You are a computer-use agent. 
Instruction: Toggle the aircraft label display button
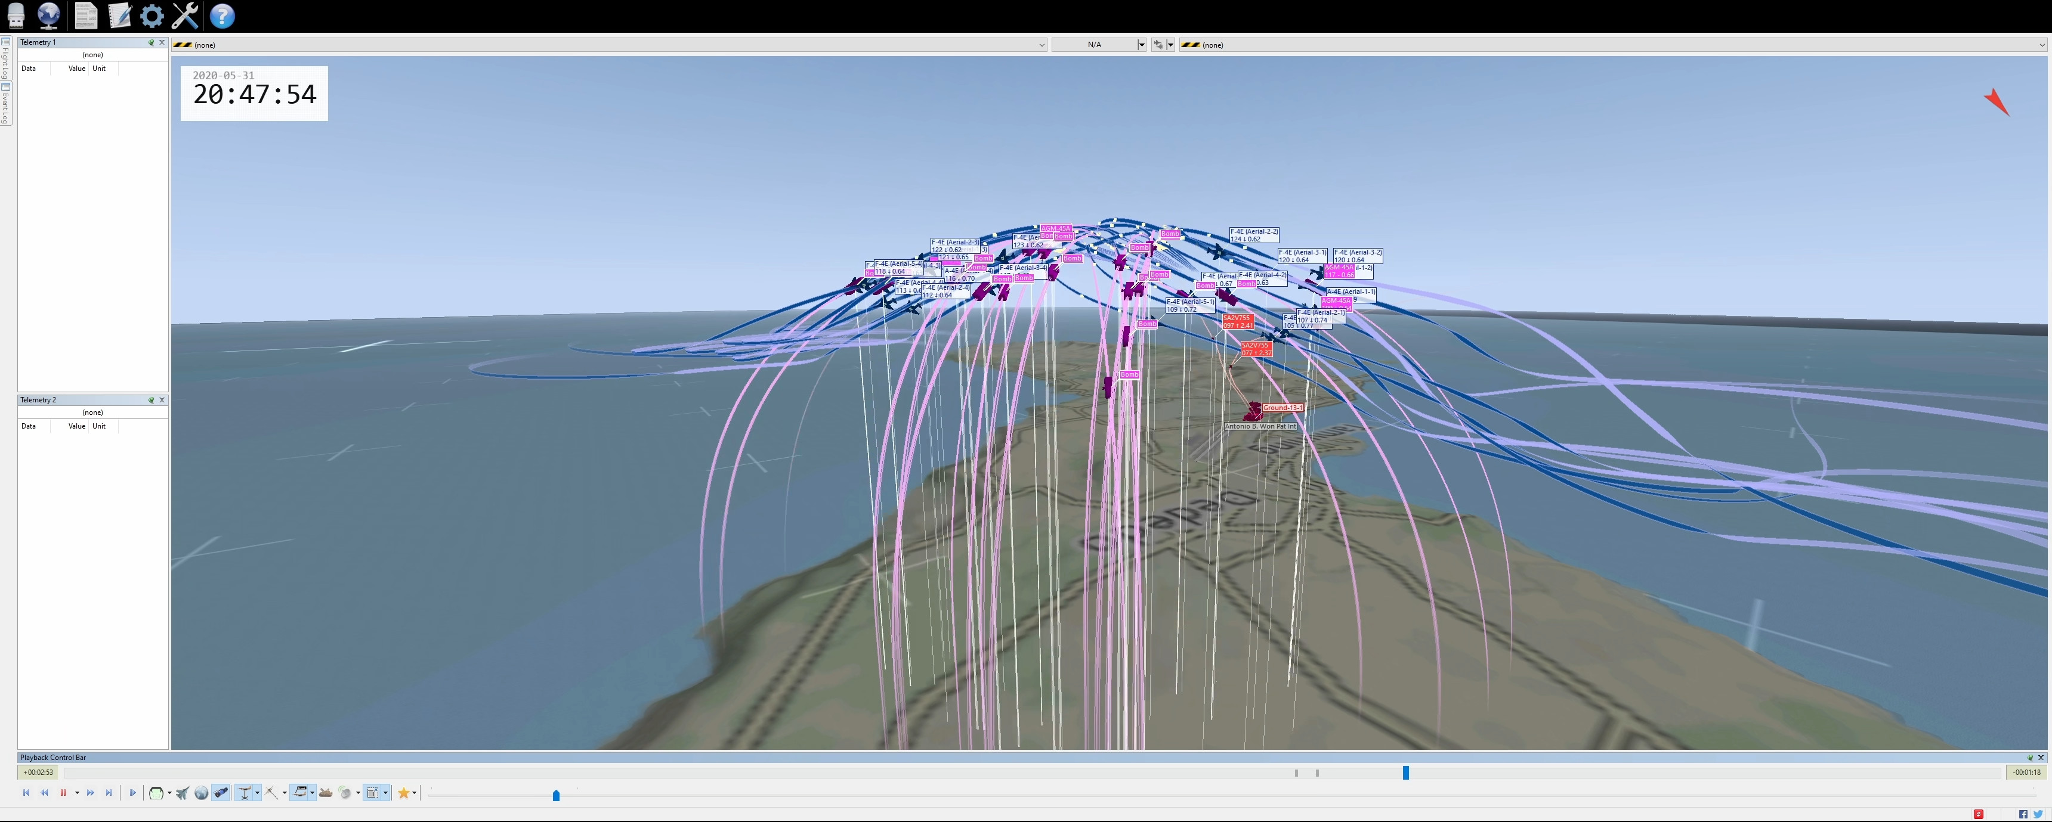point(299,793)
